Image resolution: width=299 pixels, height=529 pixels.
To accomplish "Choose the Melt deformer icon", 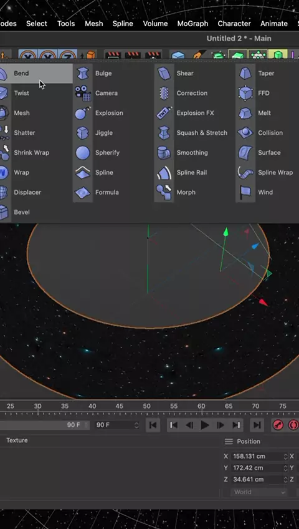I will pos(246,113).
